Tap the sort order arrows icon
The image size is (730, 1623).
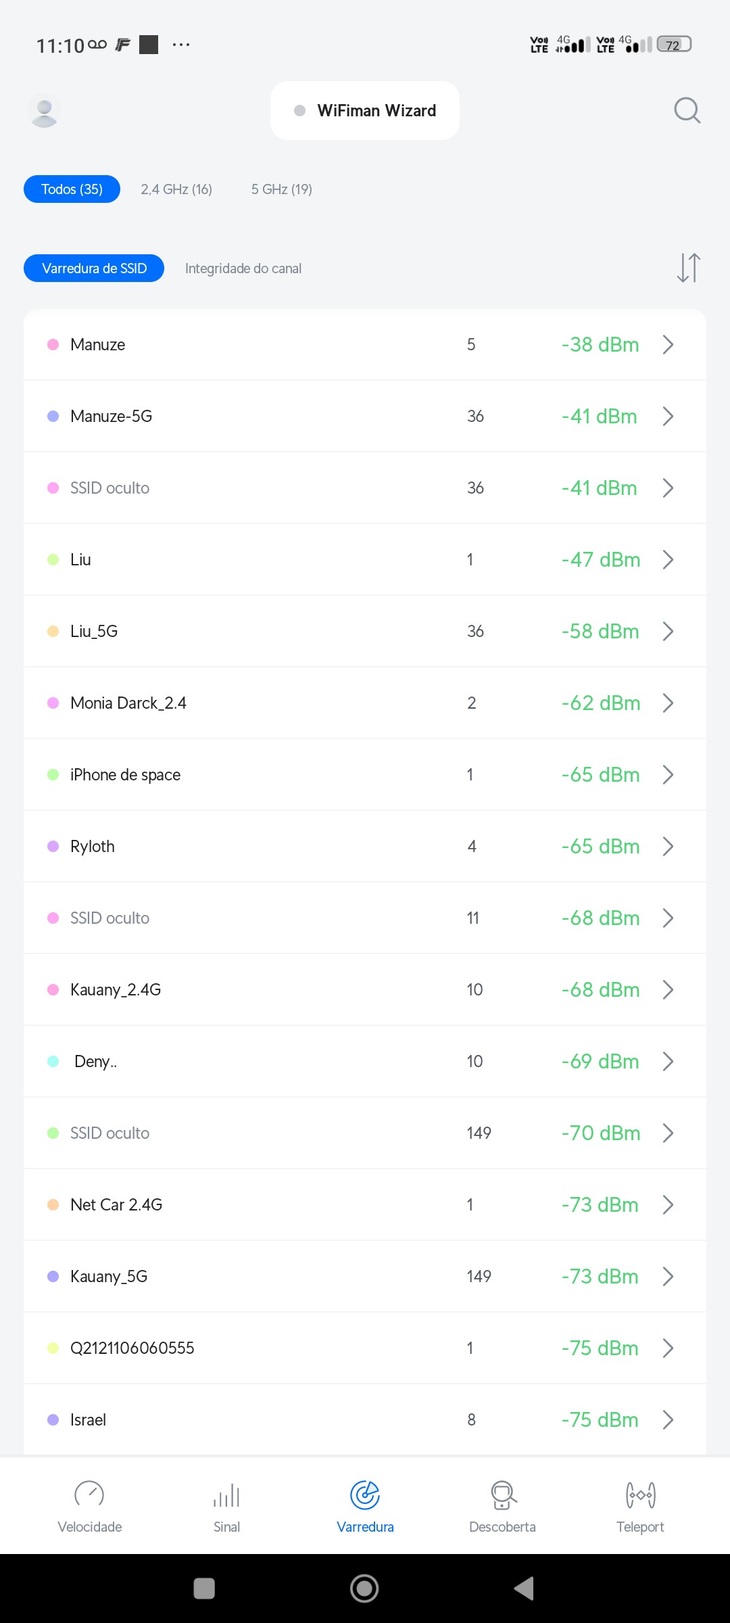coord(688,268)
